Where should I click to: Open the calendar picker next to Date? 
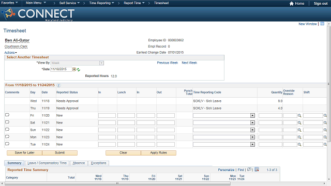[74, 69]
